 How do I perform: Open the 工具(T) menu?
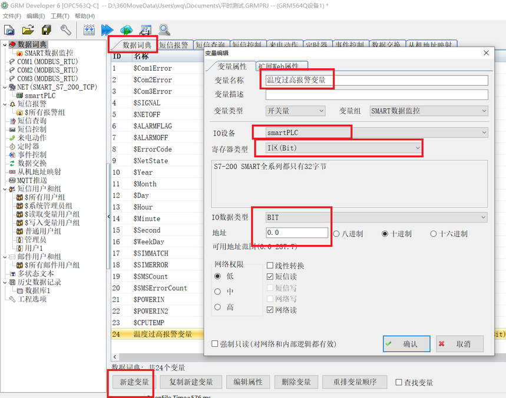pyautogui.click(x=59, y=16)
